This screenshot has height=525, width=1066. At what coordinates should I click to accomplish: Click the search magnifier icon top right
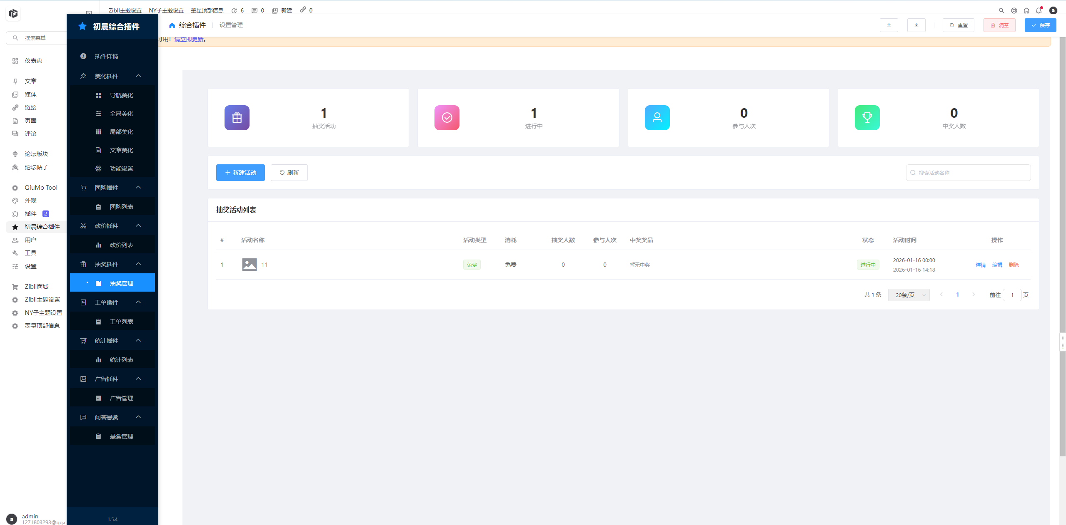click(1001, 10)
